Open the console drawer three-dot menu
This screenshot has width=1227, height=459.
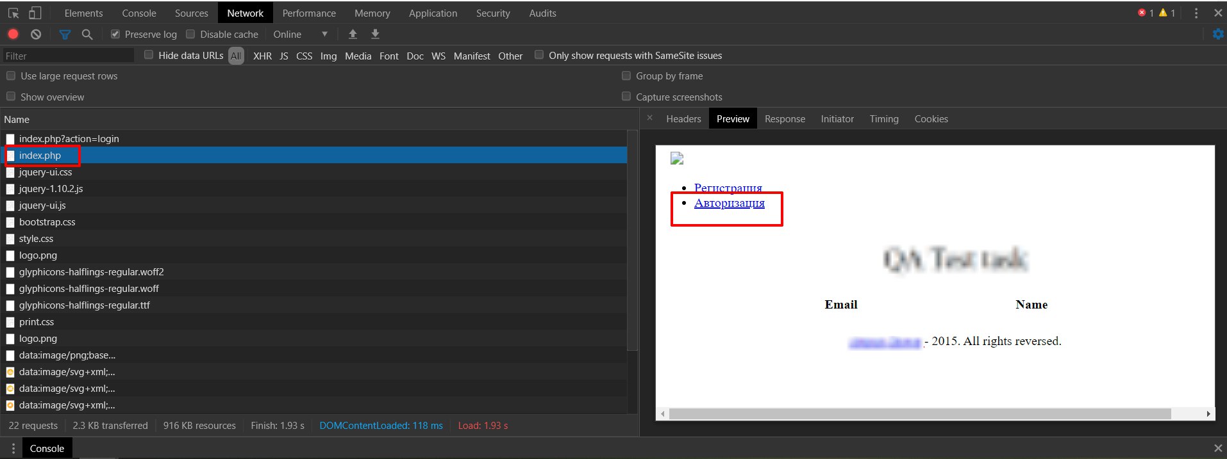pyautogui.click(x=13, y=448)
